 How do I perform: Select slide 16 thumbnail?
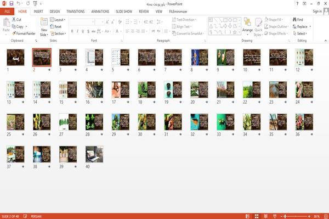[x=94, y=89]
